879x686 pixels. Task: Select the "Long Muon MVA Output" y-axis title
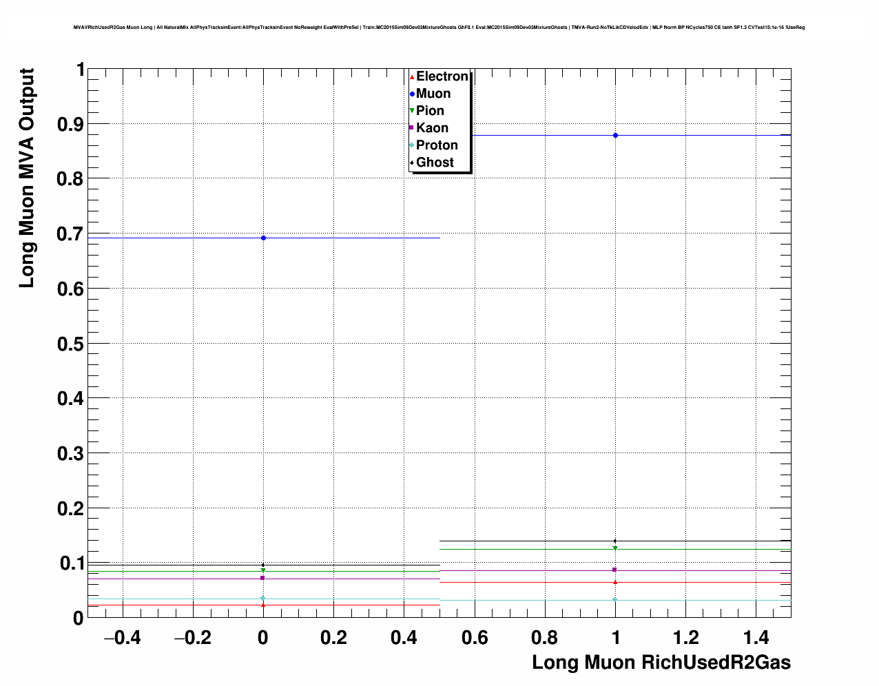(26, 178)
